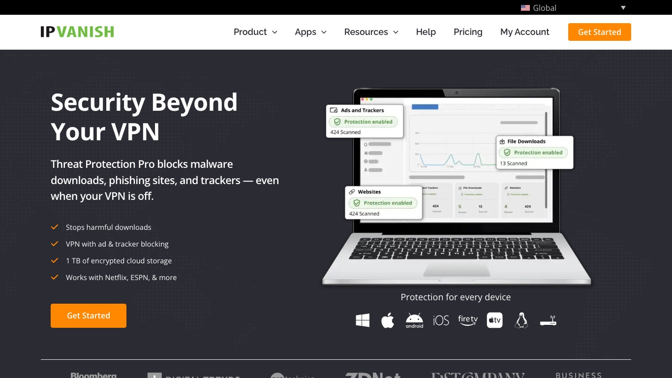The height and width of the screenshot is (378, 672).
Task: Click 'VPN with ad & tracker blocking' text
Action: pyautogui.click(x=117, y=244)
